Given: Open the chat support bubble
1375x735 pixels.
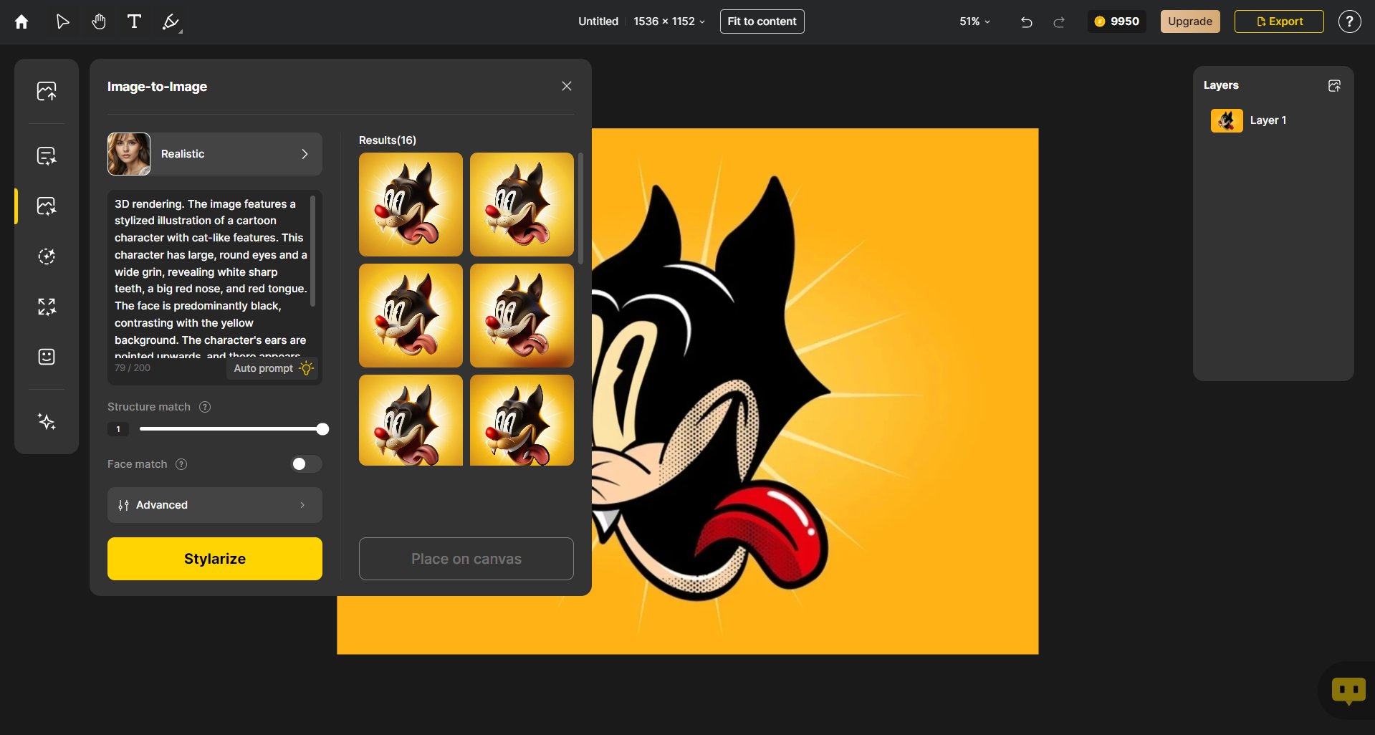Looking at the screenshot, I should (x=1348, y=691).
